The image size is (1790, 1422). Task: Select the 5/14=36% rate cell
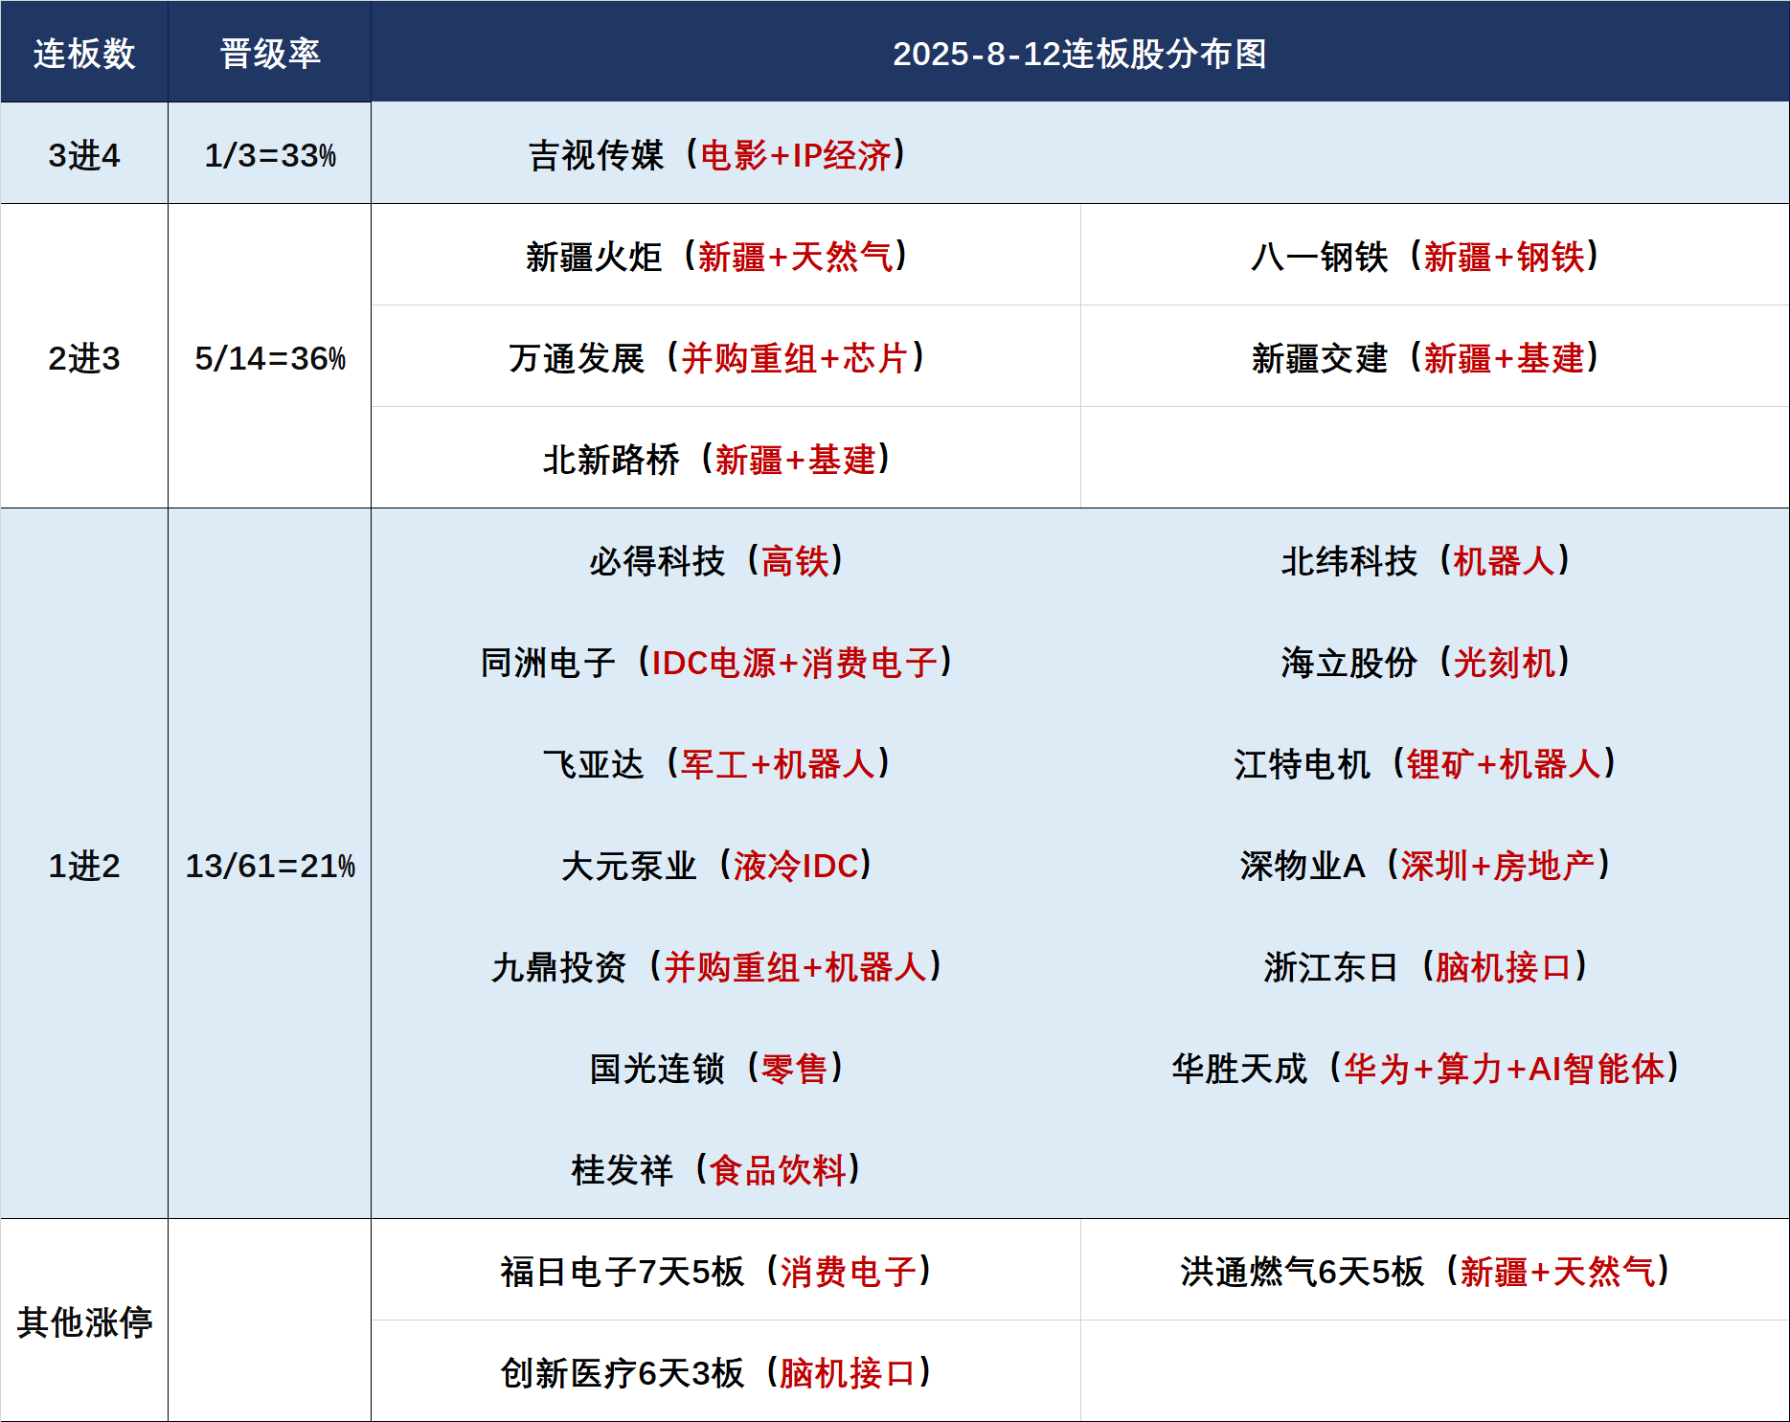tap(270, 358)
